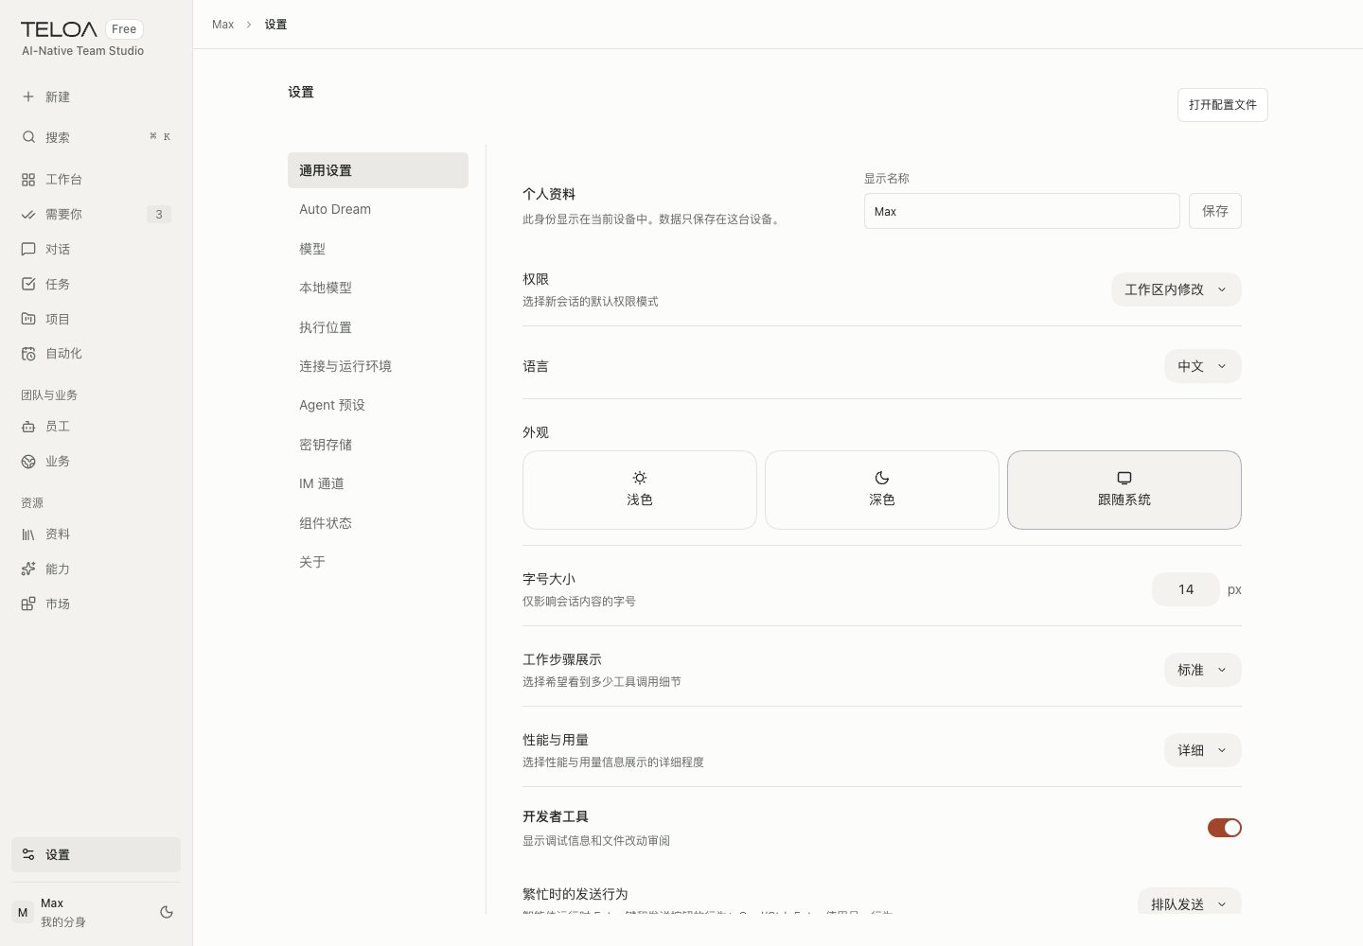Open the 市场 marketplace icon
This screenshot has height=946, width=1363.
[28, 604]
